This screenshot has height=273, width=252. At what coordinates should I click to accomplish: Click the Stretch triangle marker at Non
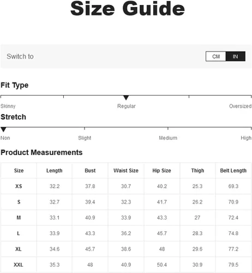click(3, 129)
